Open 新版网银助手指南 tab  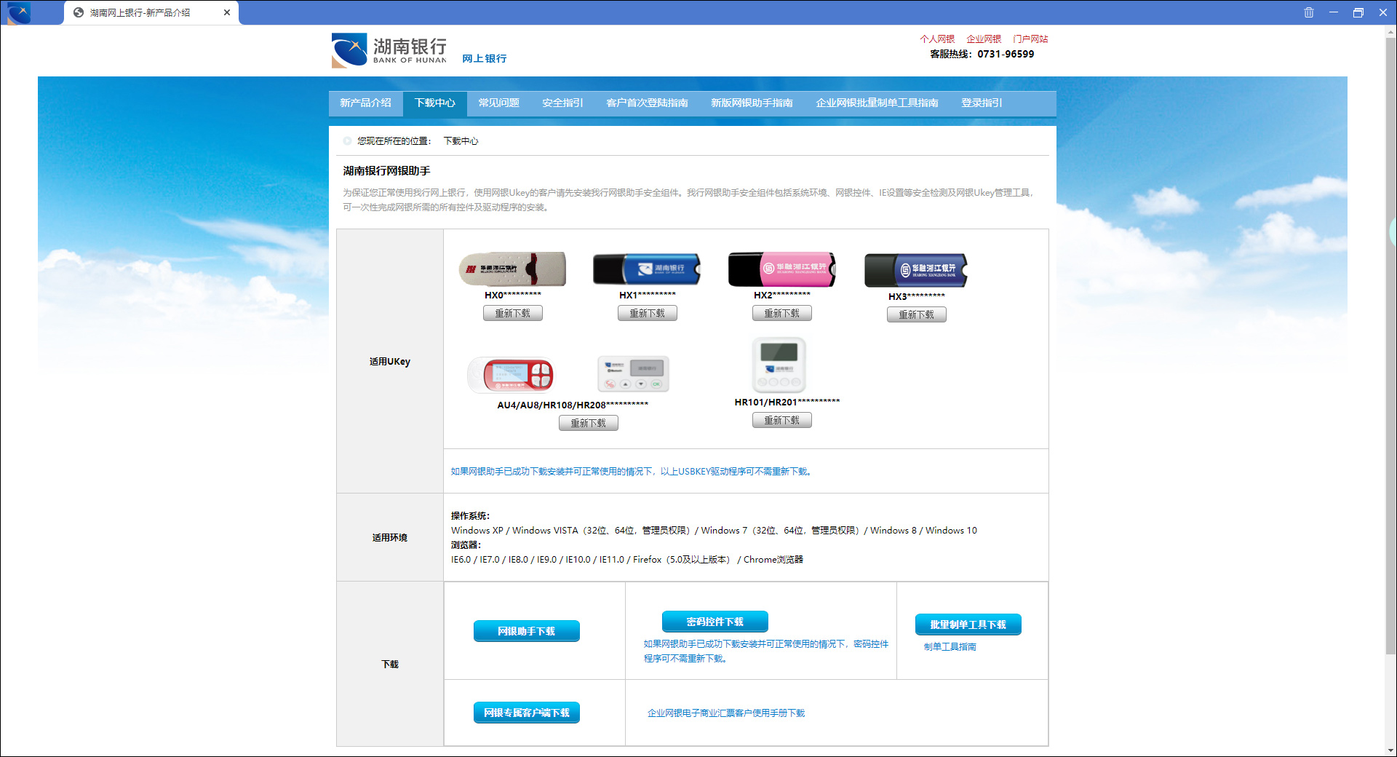coord(752,103)
